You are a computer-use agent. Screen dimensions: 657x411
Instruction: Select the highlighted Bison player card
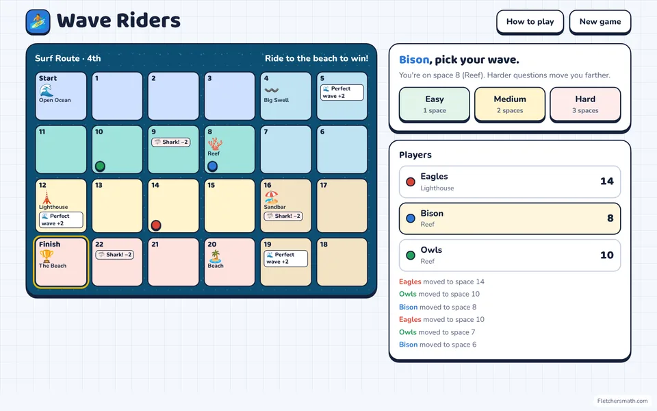(x=510, y=219)
